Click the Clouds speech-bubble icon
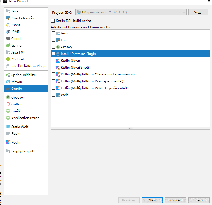 pyautogui.click(x=8, y=39)
